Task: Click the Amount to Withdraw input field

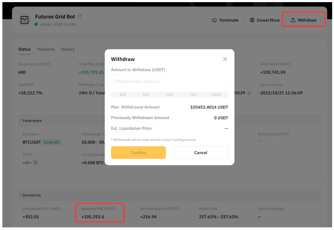Action: pyautogui.click(x=169, y=81)
